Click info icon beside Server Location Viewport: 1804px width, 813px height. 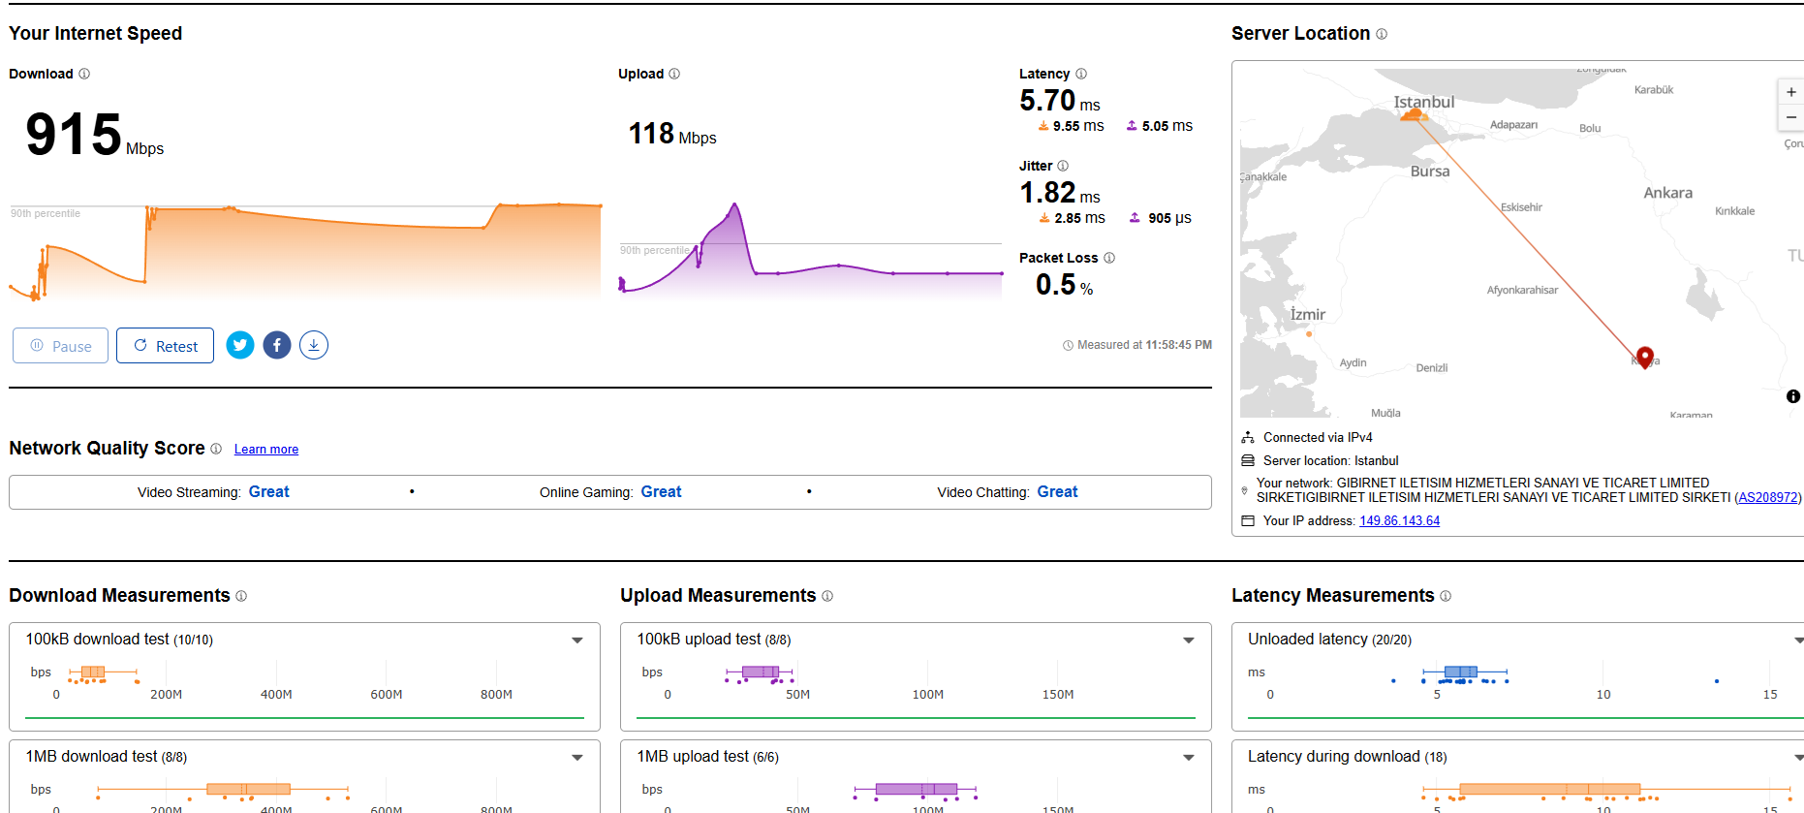point(1382,34)
